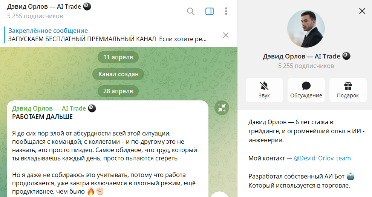
Task: Click the collapse arrows icon beside the post
Action: 222,108
